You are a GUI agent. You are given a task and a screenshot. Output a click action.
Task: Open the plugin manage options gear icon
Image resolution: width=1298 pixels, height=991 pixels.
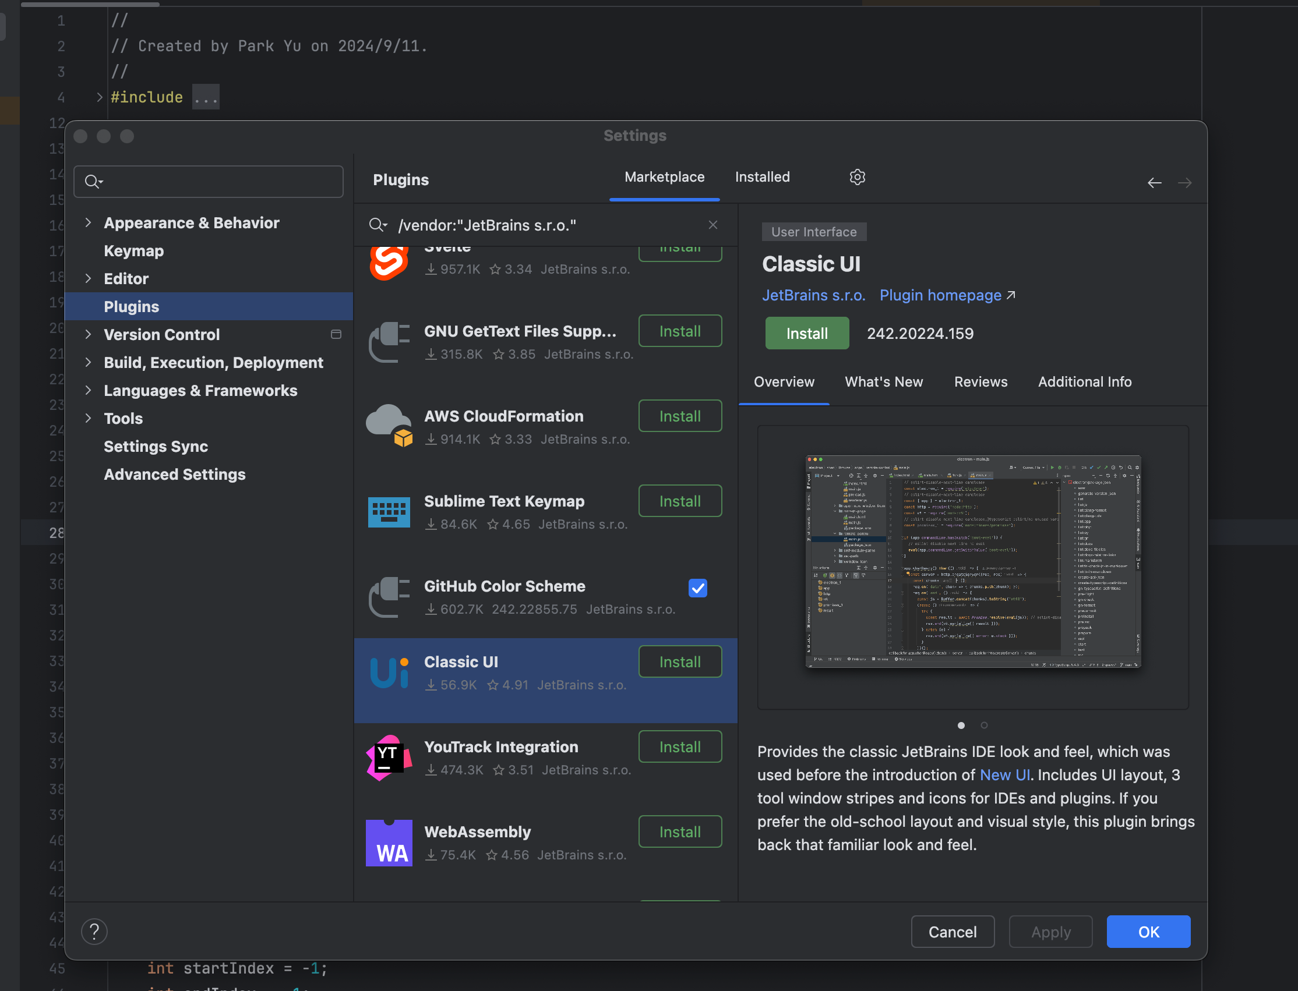point(857,176)
